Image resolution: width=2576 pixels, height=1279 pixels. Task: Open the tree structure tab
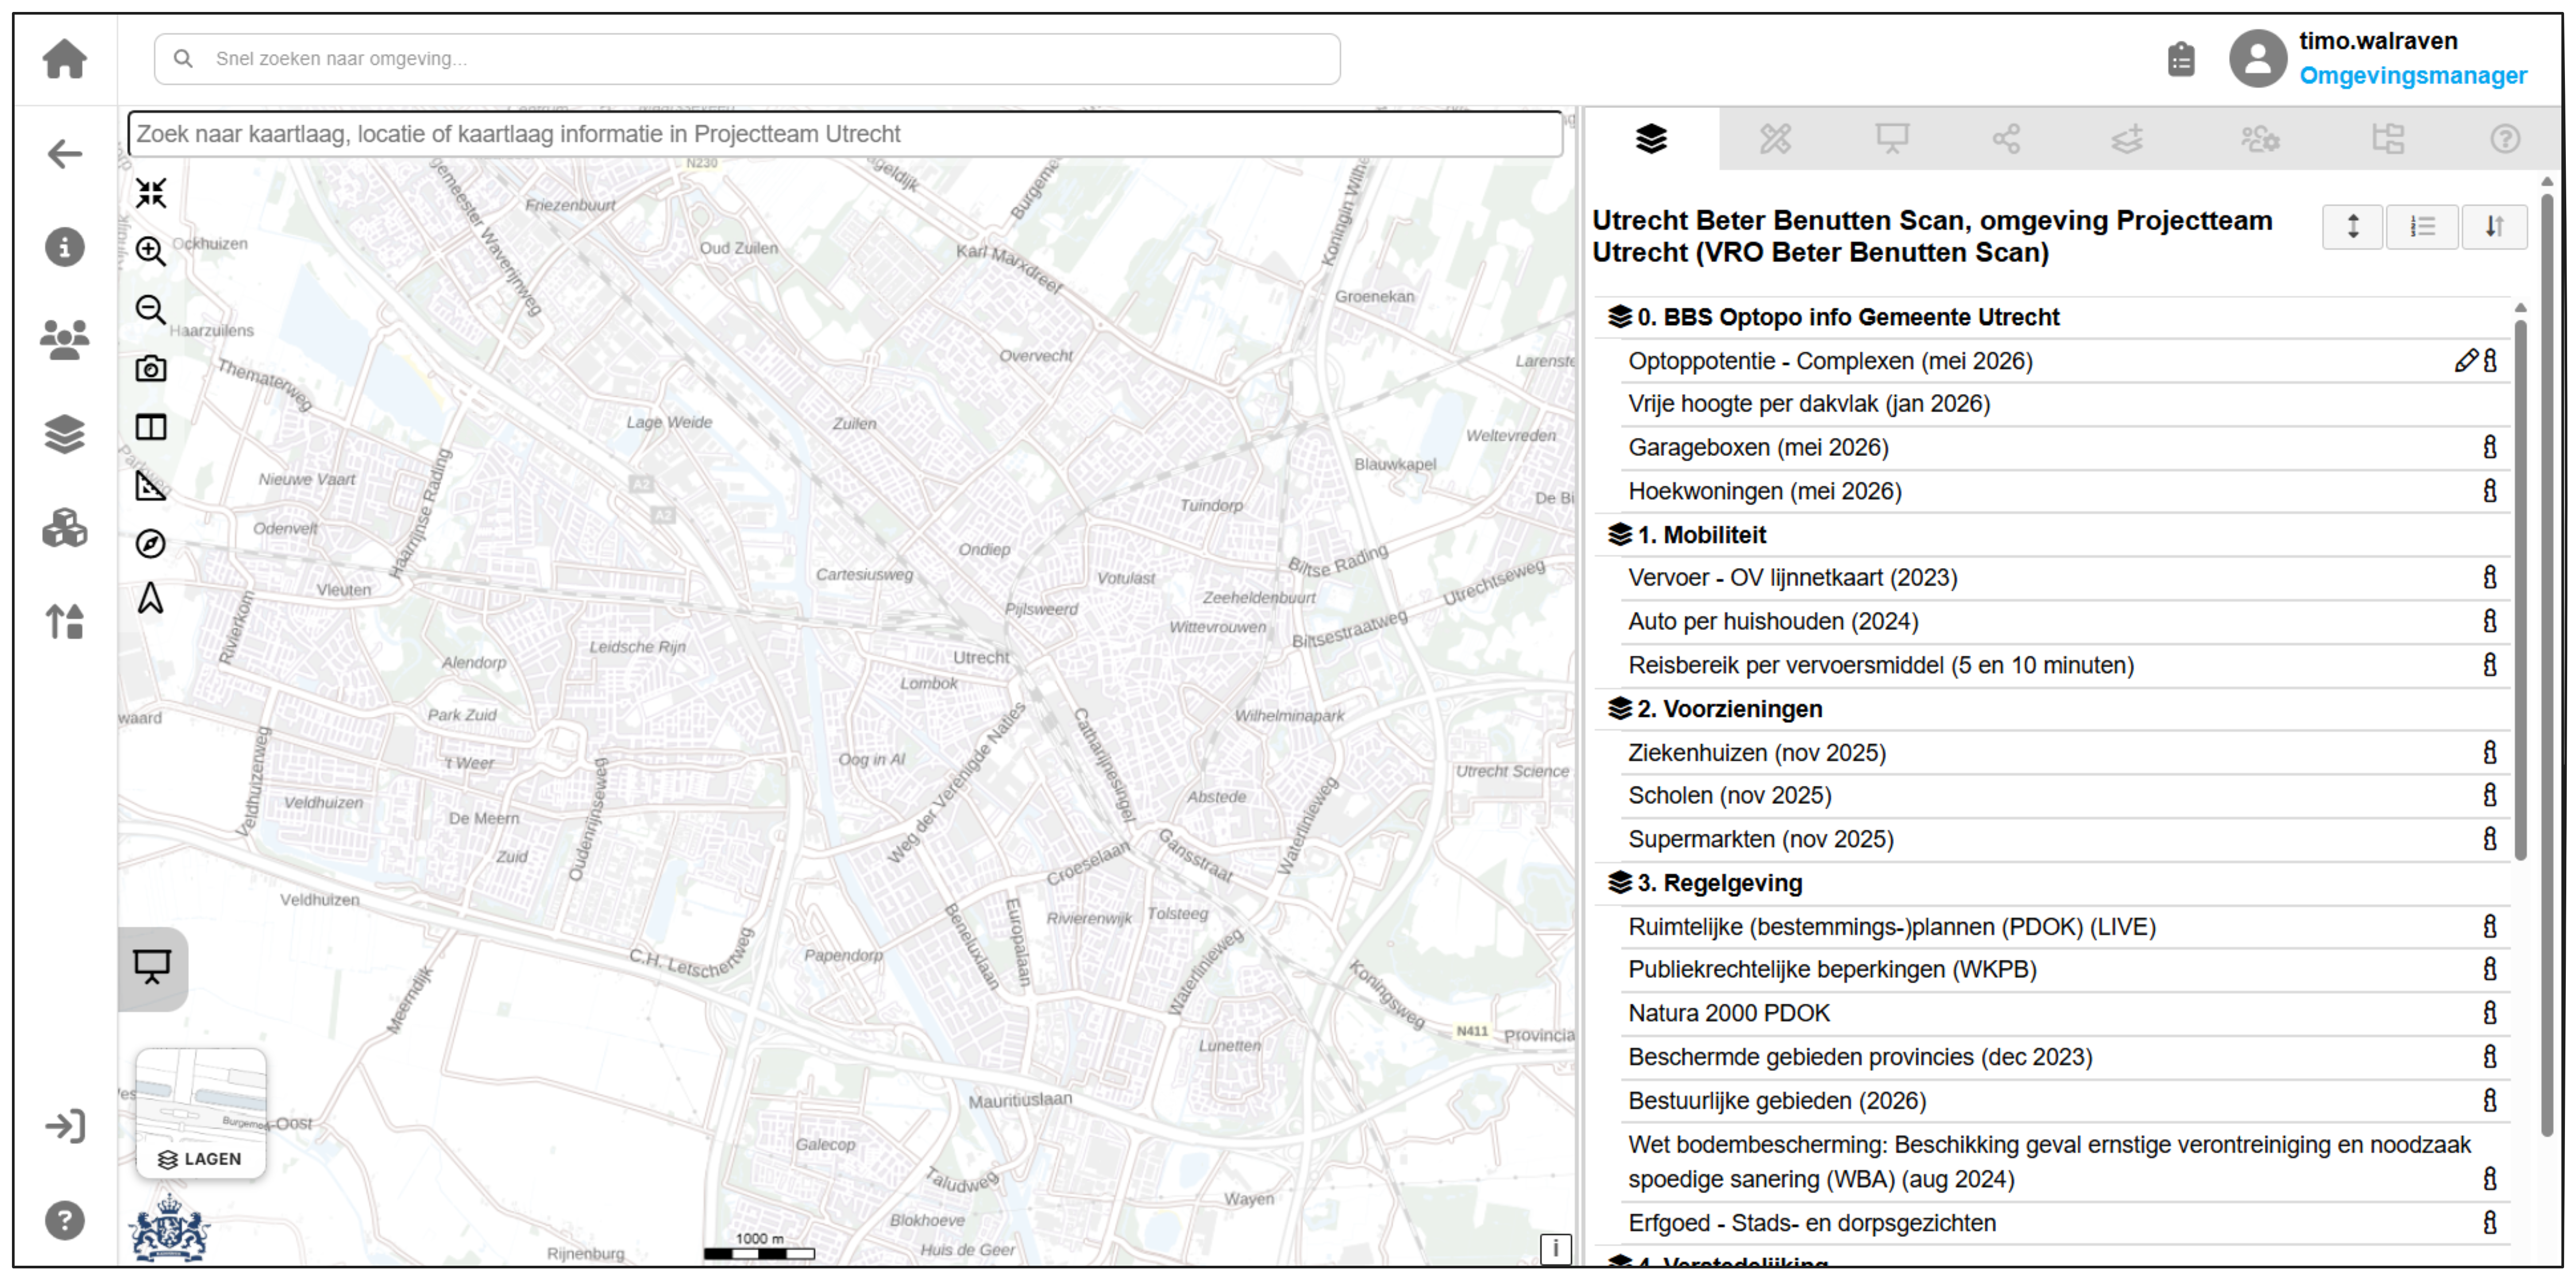[2388, 139]
